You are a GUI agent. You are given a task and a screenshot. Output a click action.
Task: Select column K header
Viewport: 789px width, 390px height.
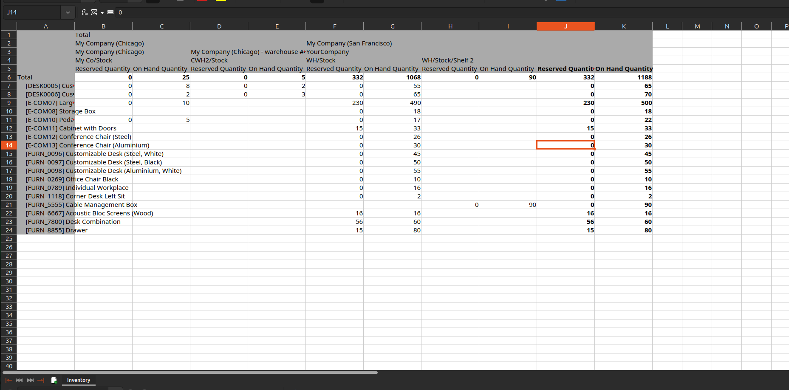pos(624,26)
